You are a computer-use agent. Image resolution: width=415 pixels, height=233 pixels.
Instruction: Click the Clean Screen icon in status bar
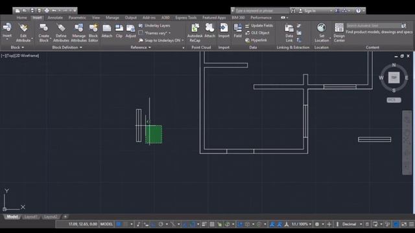(x=404, y=225)
